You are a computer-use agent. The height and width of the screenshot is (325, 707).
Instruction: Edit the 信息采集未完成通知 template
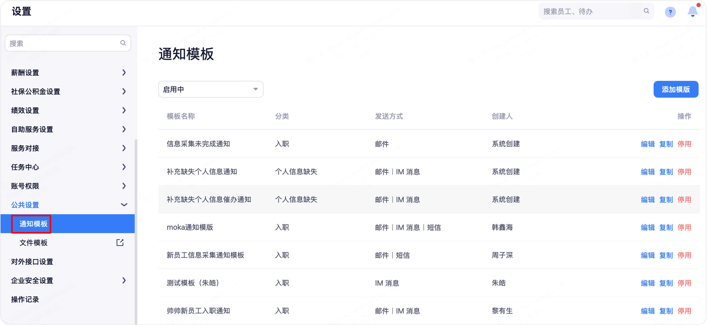point(648,144)
